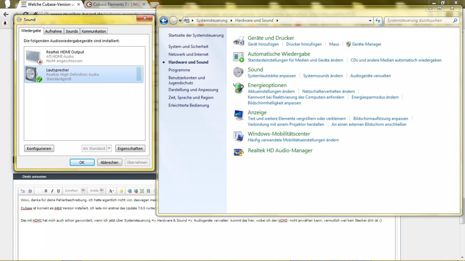Click the editor mode switch icon

point(23,191)
